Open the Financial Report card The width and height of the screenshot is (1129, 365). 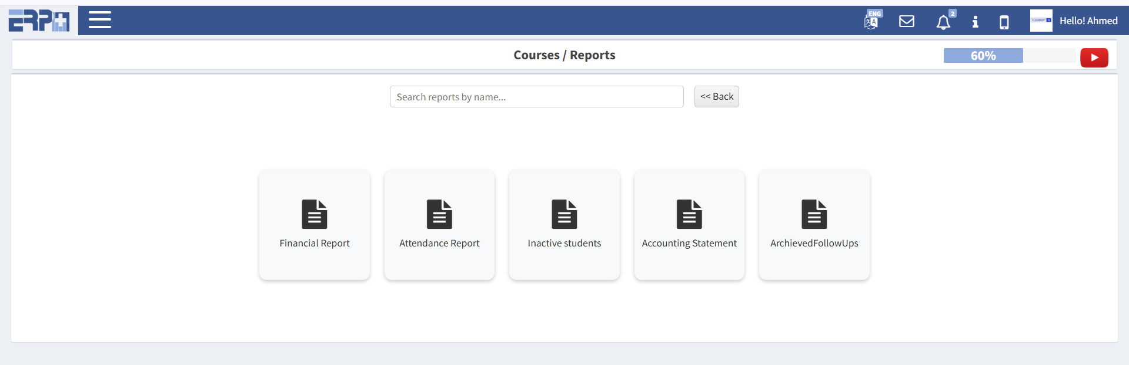[315, 225]
